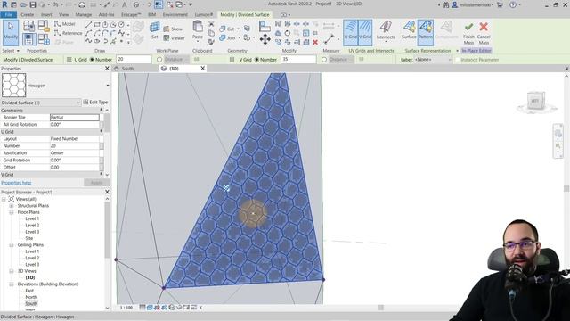The width and height of the screenshot is (570, 321).
Task: Close the Properties palette
Action: tap(107, 69)
